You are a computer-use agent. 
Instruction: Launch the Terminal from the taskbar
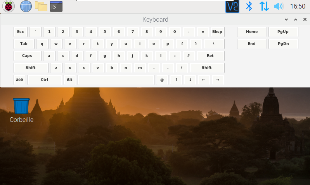pyautogui.click(x=56, y=6)
